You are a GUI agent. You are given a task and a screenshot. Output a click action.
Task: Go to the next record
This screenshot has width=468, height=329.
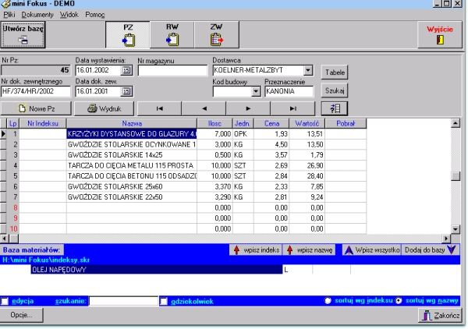coord(248,108)
